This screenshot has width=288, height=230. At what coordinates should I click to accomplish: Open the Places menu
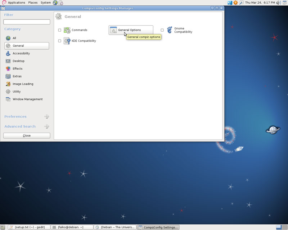click(33, 3)
